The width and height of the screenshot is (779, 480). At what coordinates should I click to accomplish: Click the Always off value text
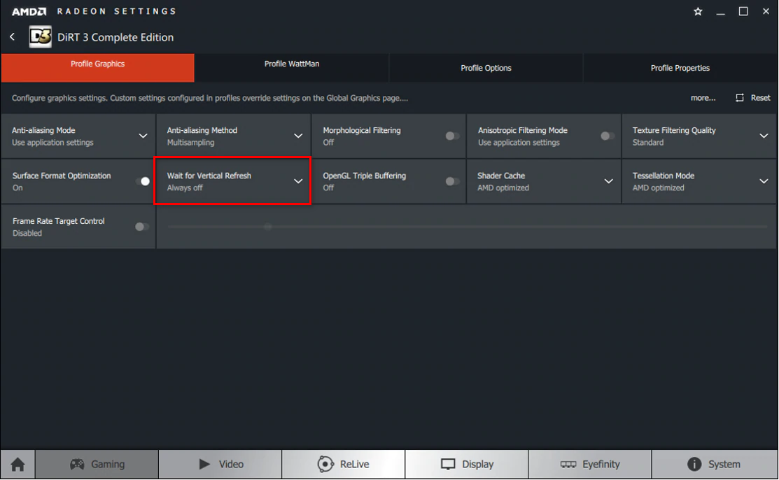point(185,188)
